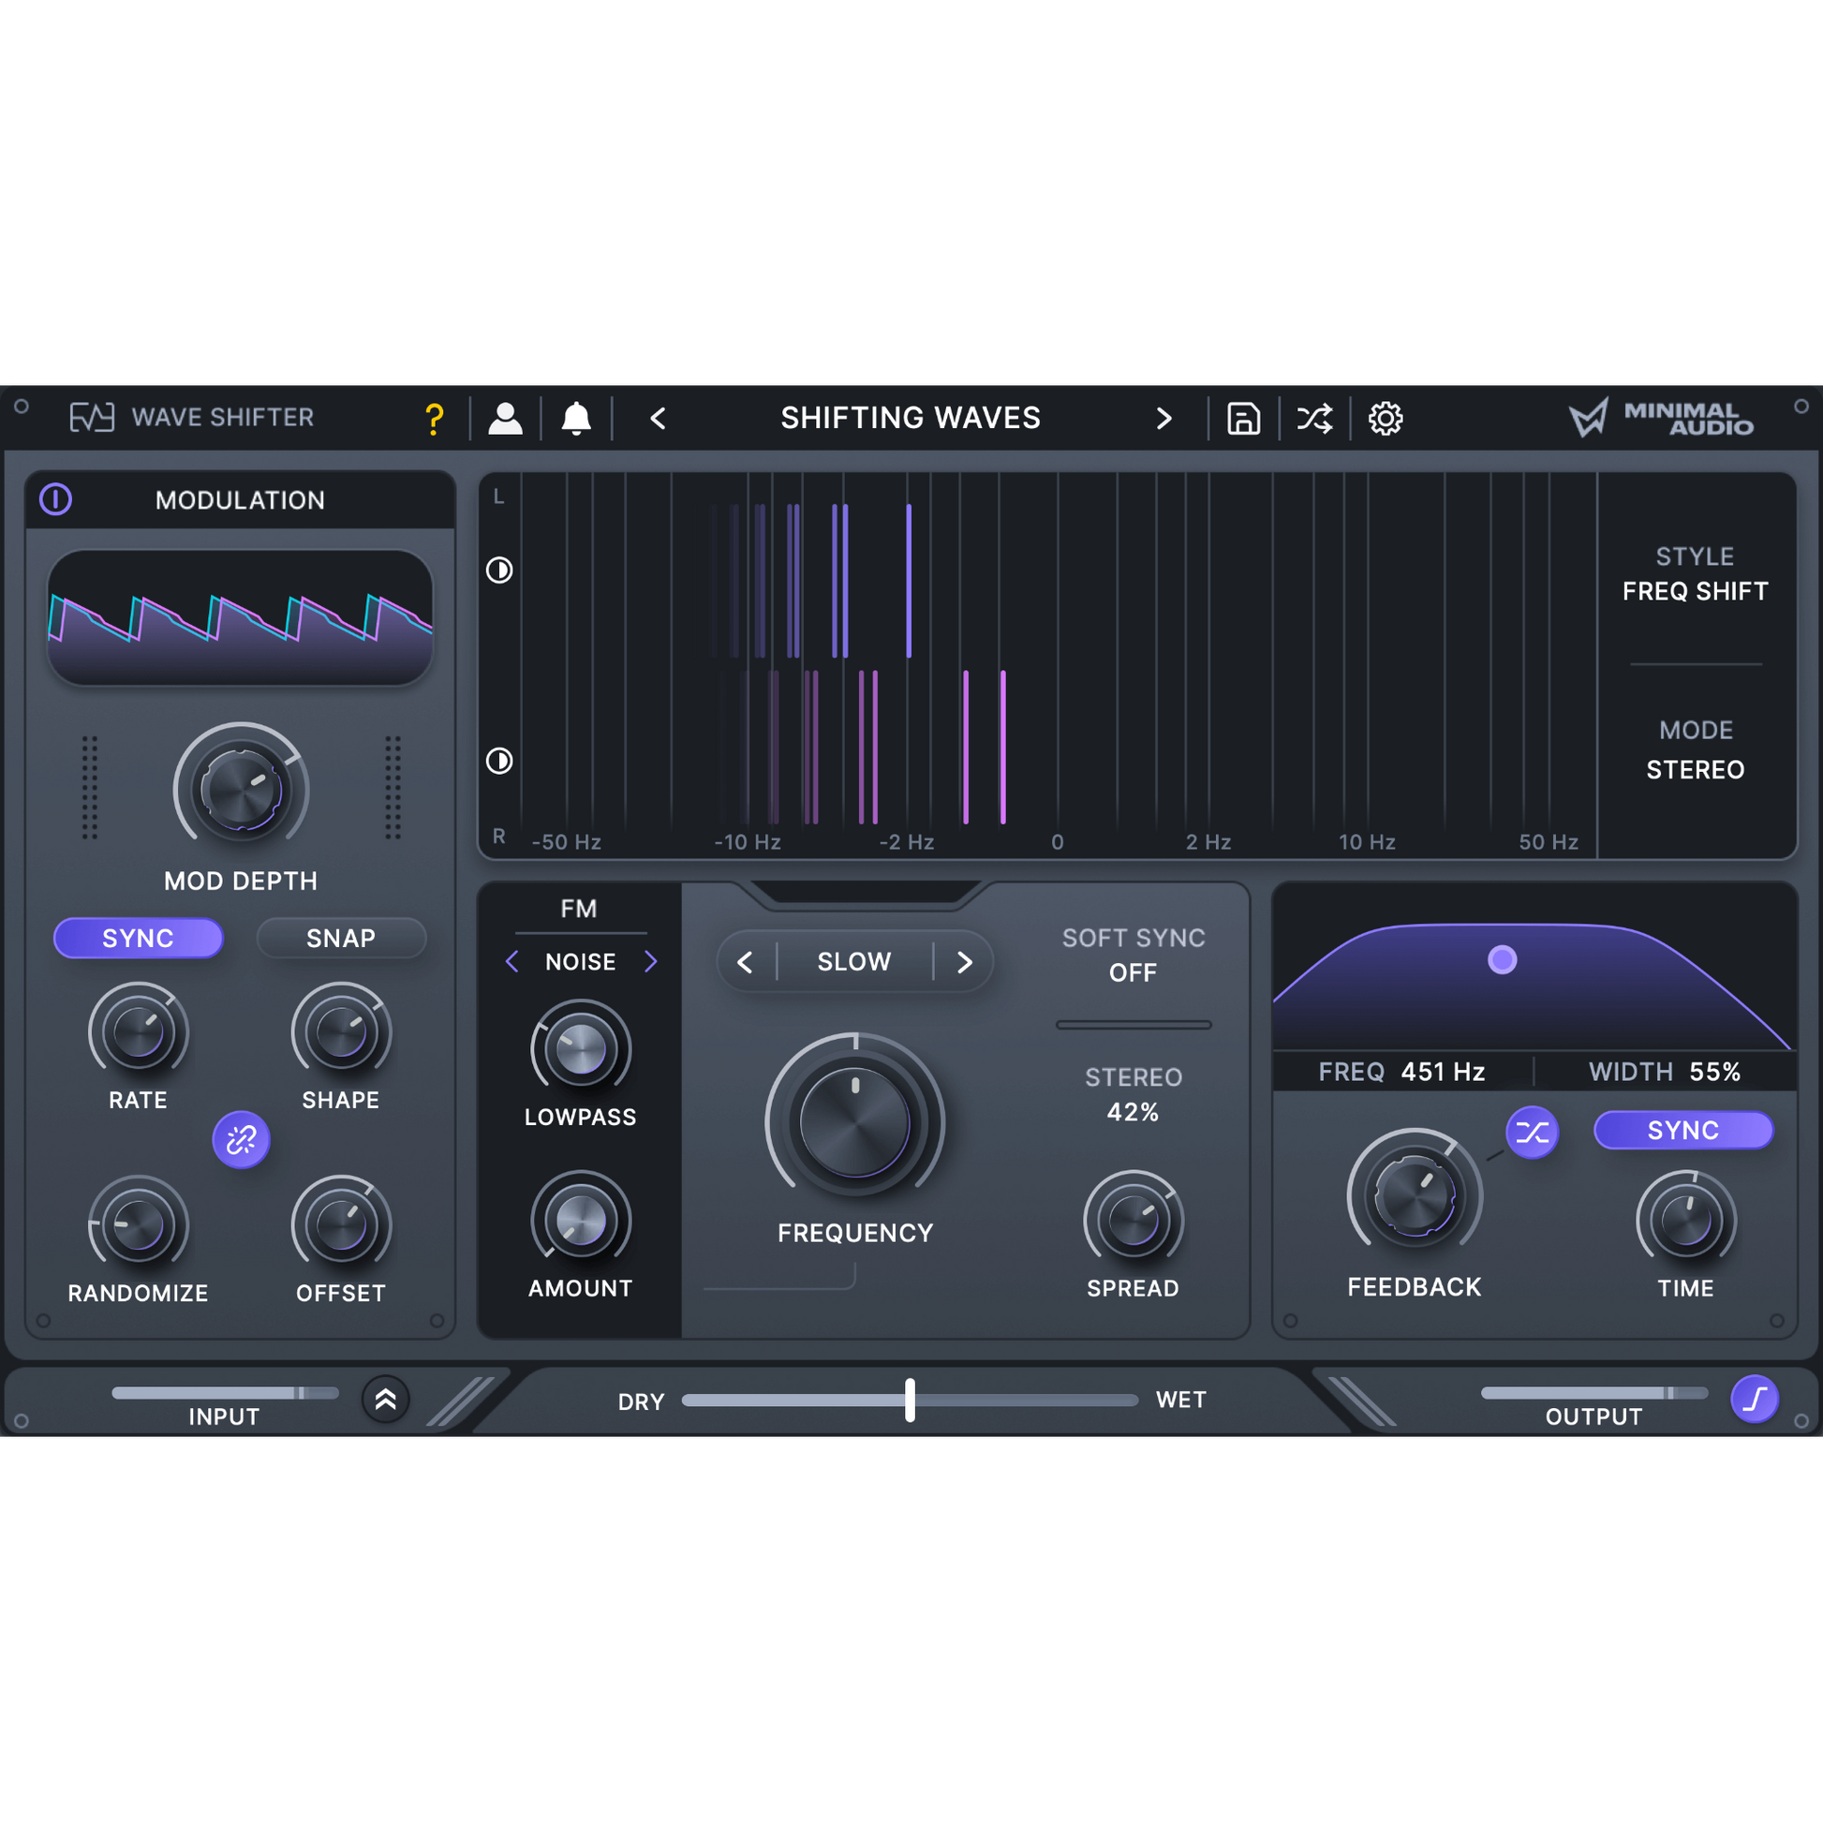The height and width of the screenshot is (1823, 1823).
Task: Click the Minimal Audio logo
Action: coord(1661,418)
